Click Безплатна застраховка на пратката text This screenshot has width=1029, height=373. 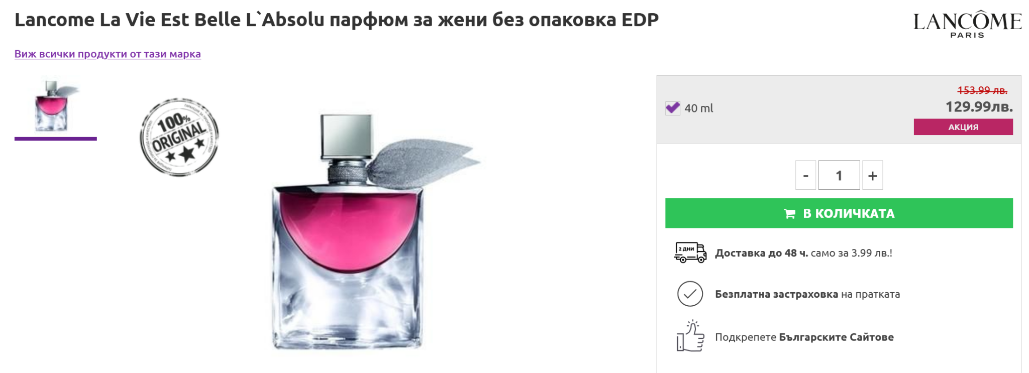807,294
